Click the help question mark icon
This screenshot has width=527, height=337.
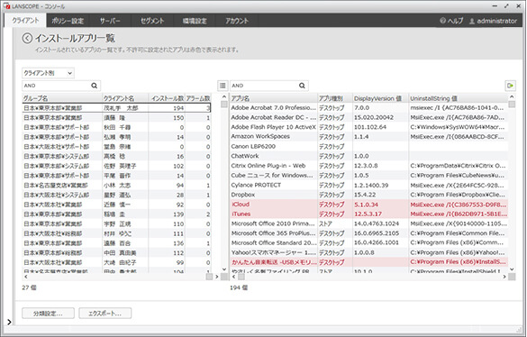tap(442, 21)
